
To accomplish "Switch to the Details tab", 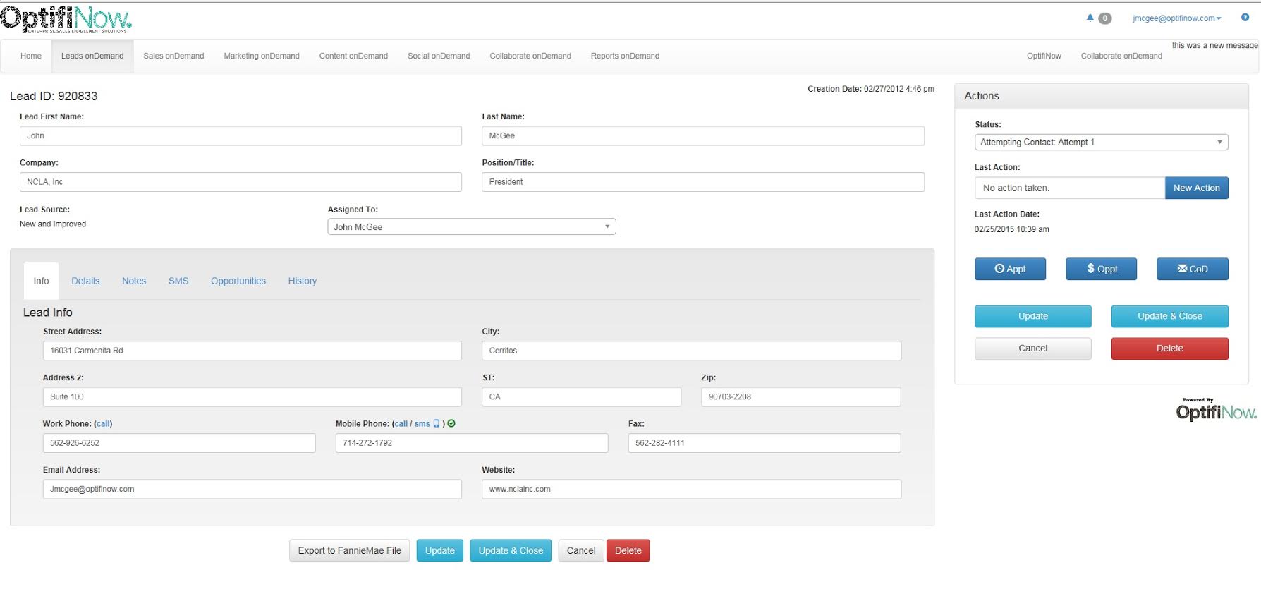I will click(x=85, y=281).
